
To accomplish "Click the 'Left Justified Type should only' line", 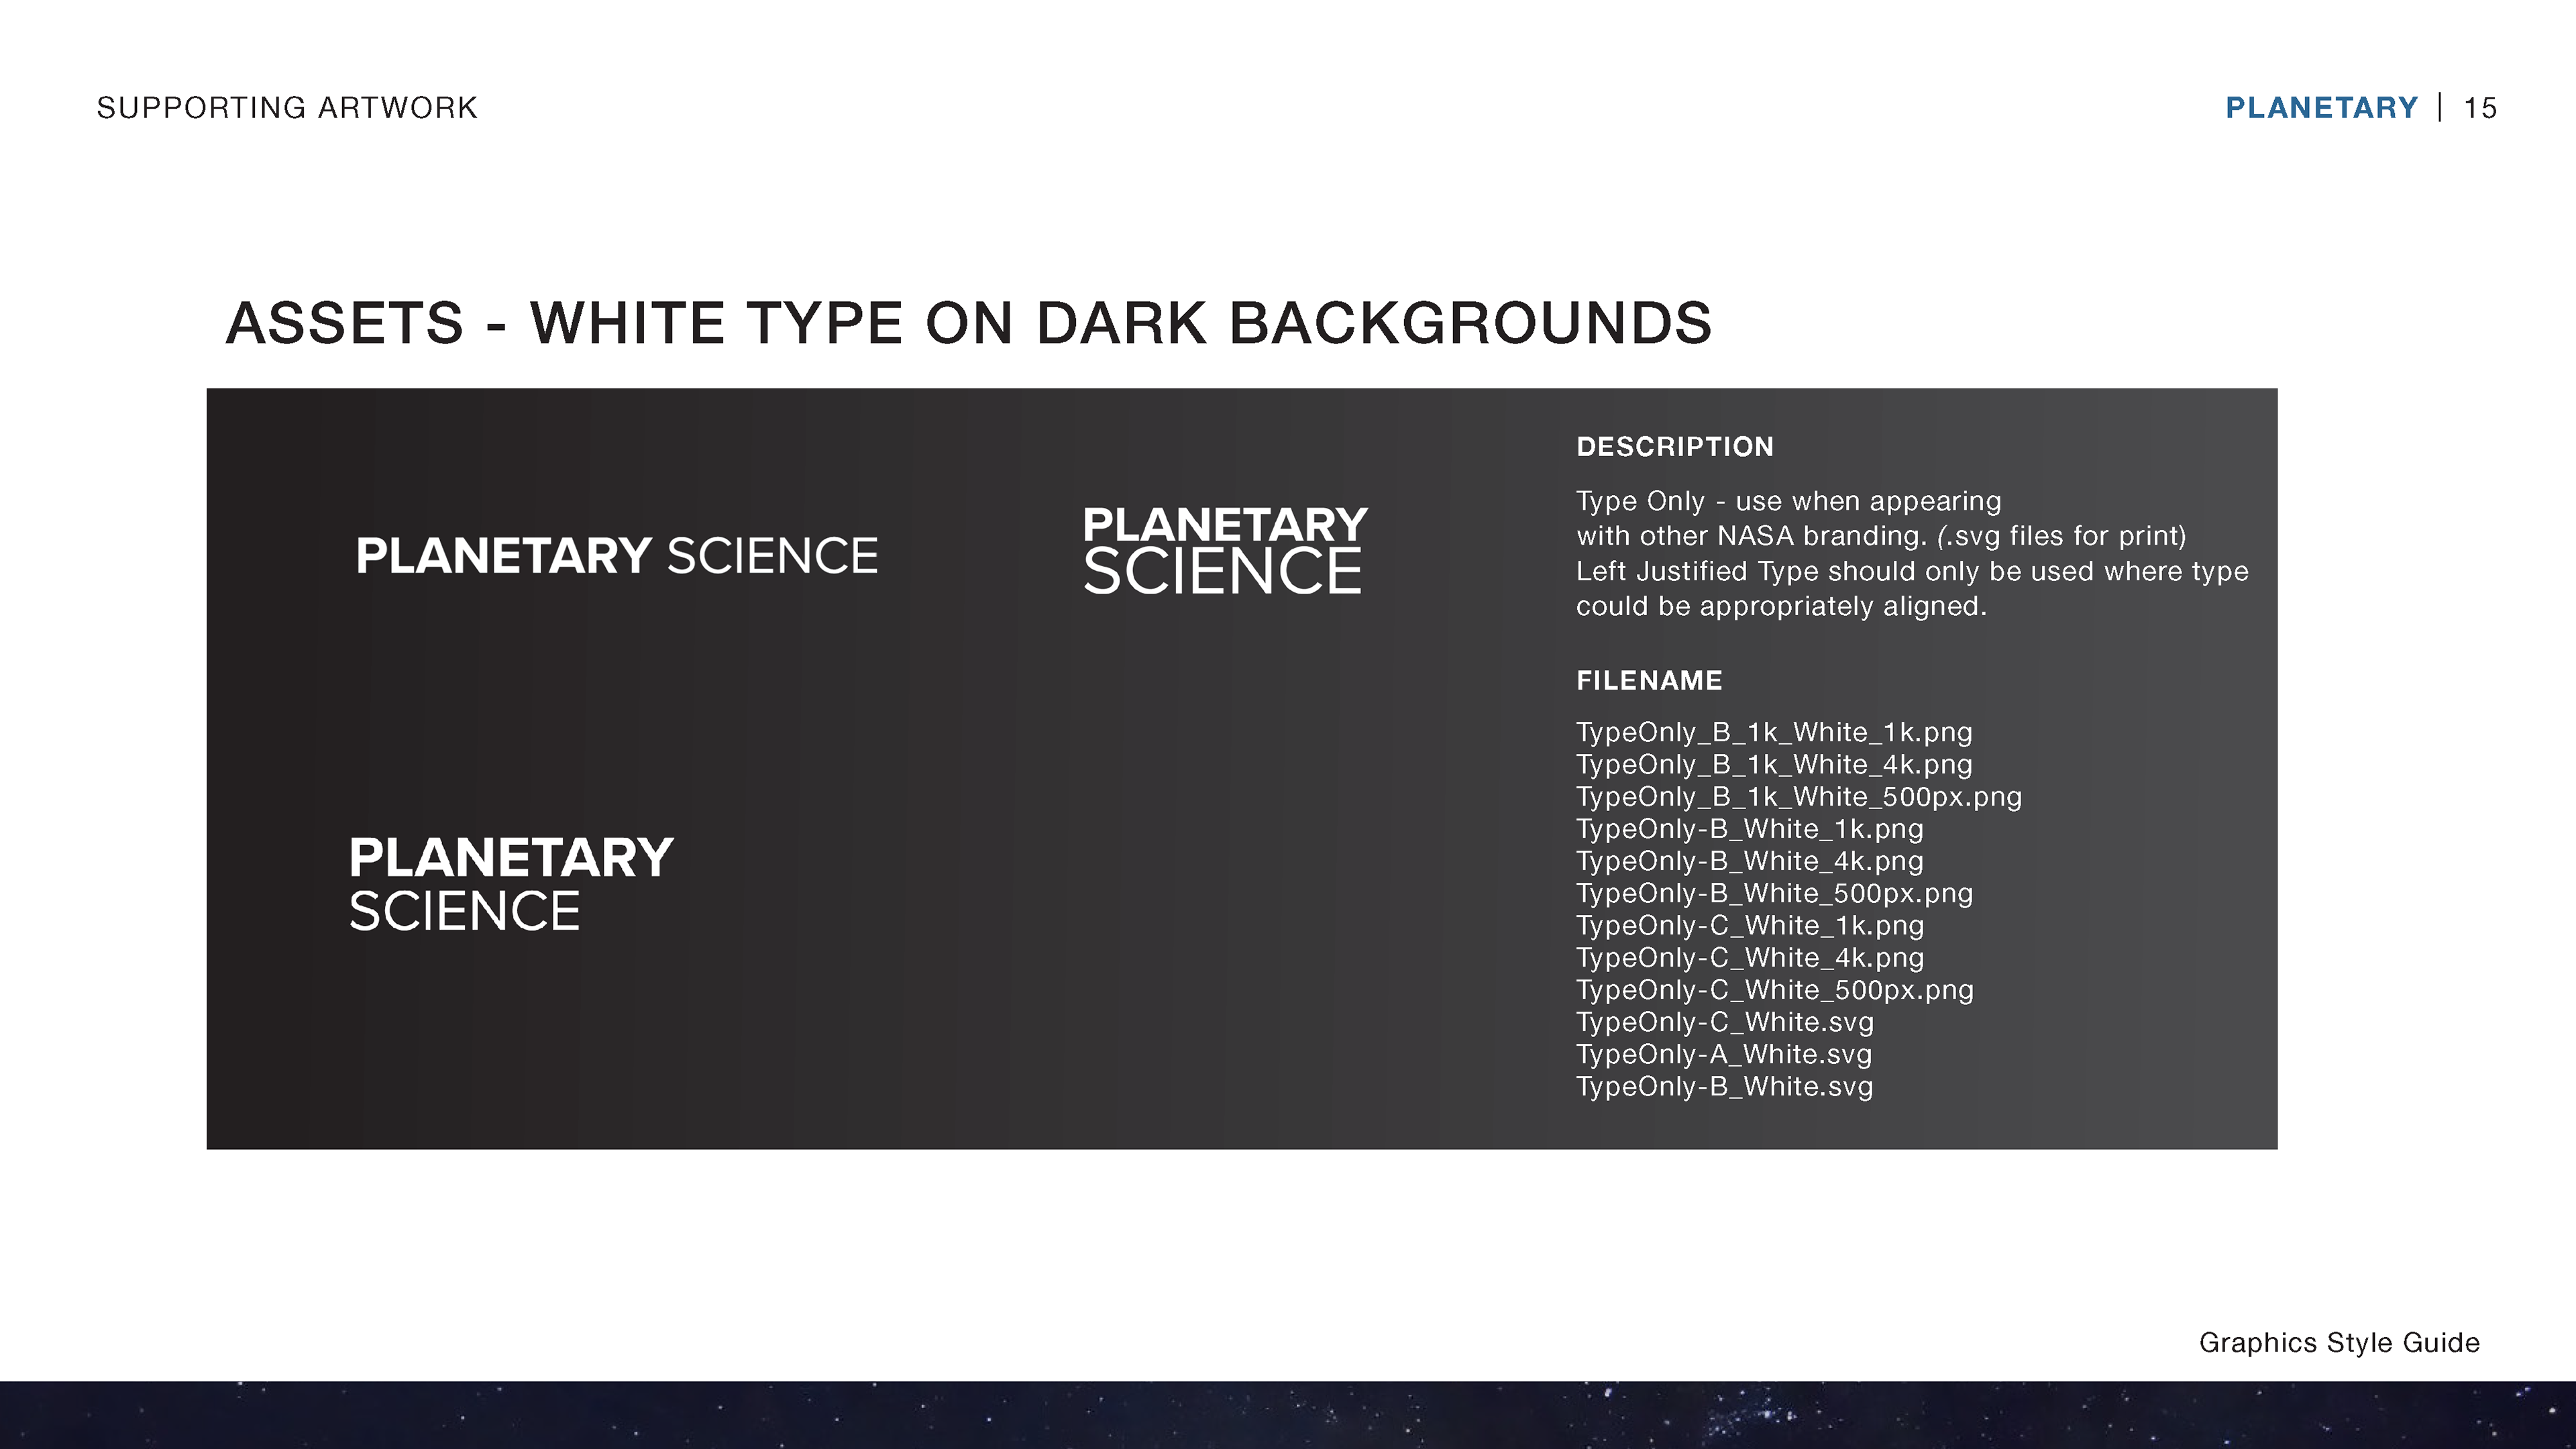I will [x=1912, y=572].
